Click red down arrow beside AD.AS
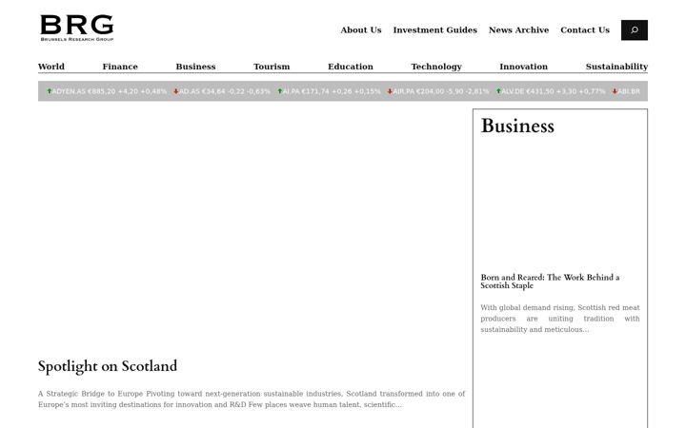The image size is (686, 428). [x=176, y=91]
